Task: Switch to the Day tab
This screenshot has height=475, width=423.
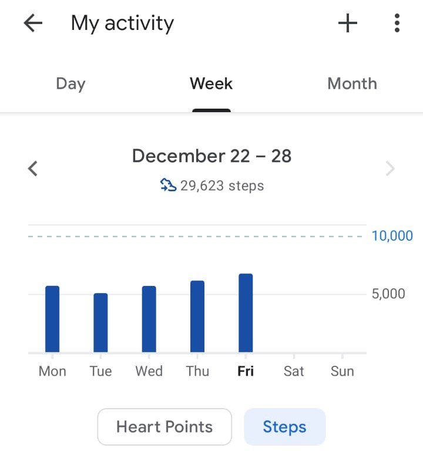Action: point(70,83)
